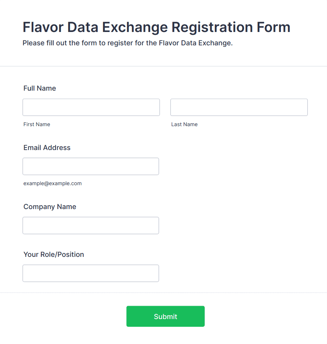Click the "Company Name" field label
Viewport: 327px width, 344px height.
pos(50,207)
